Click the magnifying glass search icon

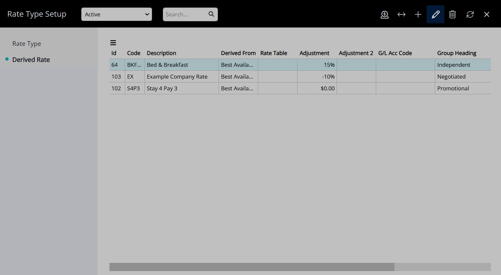point(211,14)
